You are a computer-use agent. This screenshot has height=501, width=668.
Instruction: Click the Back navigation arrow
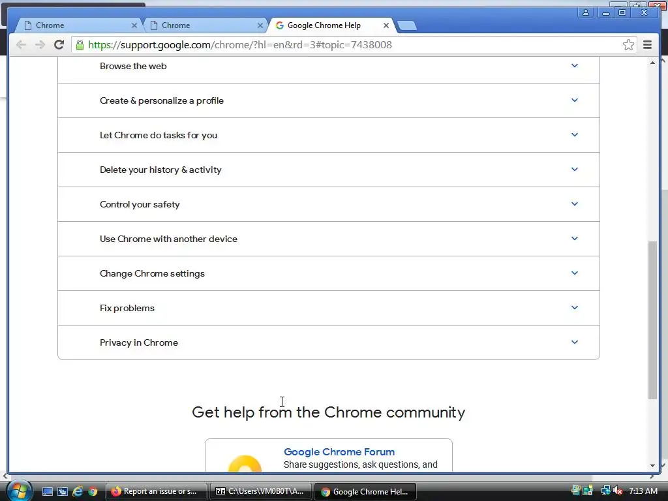pyautogui.click(x=21, y=45)
